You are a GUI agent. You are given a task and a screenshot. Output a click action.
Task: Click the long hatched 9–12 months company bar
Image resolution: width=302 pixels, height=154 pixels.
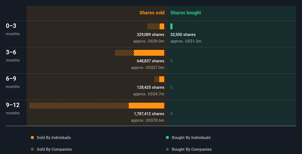pos(79,106)
